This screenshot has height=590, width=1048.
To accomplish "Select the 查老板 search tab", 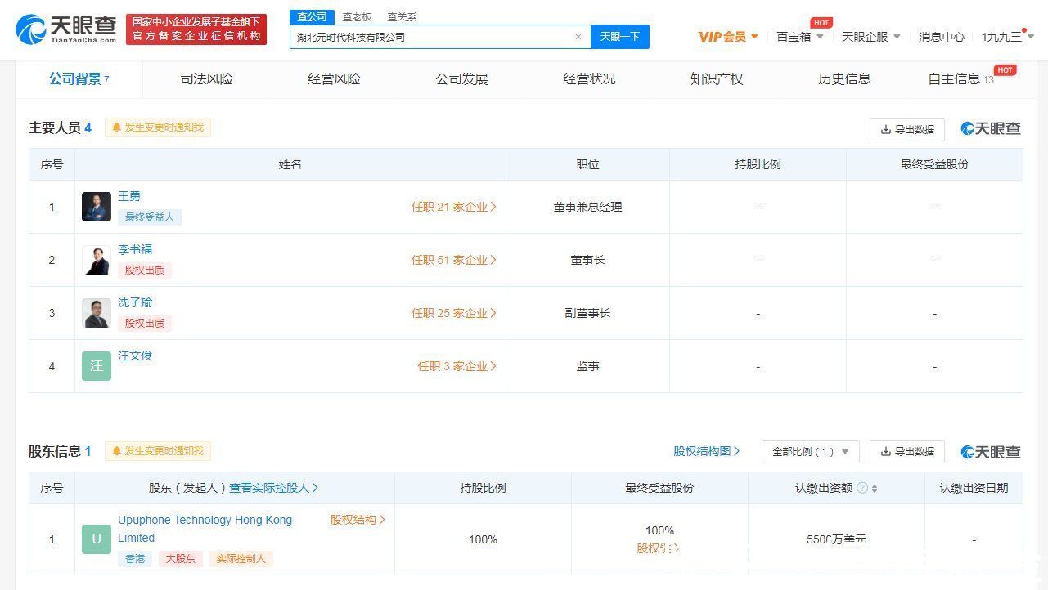I will coord(357,16).
